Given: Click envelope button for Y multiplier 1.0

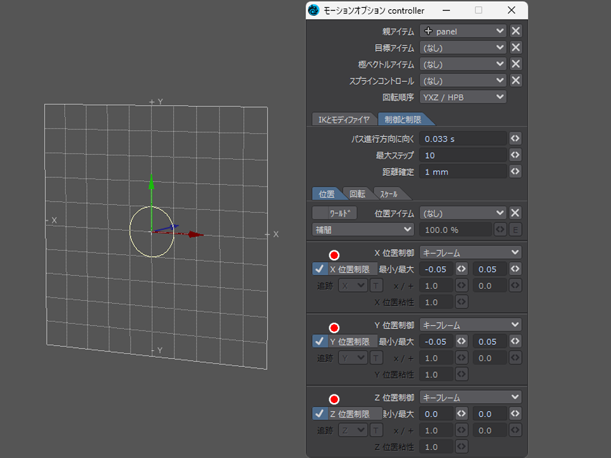Looking at the screenshot, I should click(x=461, y=358).
